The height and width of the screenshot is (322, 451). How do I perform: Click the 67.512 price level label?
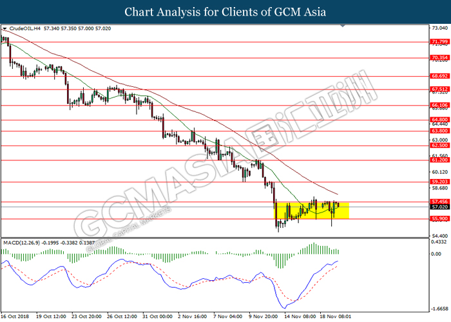(439, 89)
